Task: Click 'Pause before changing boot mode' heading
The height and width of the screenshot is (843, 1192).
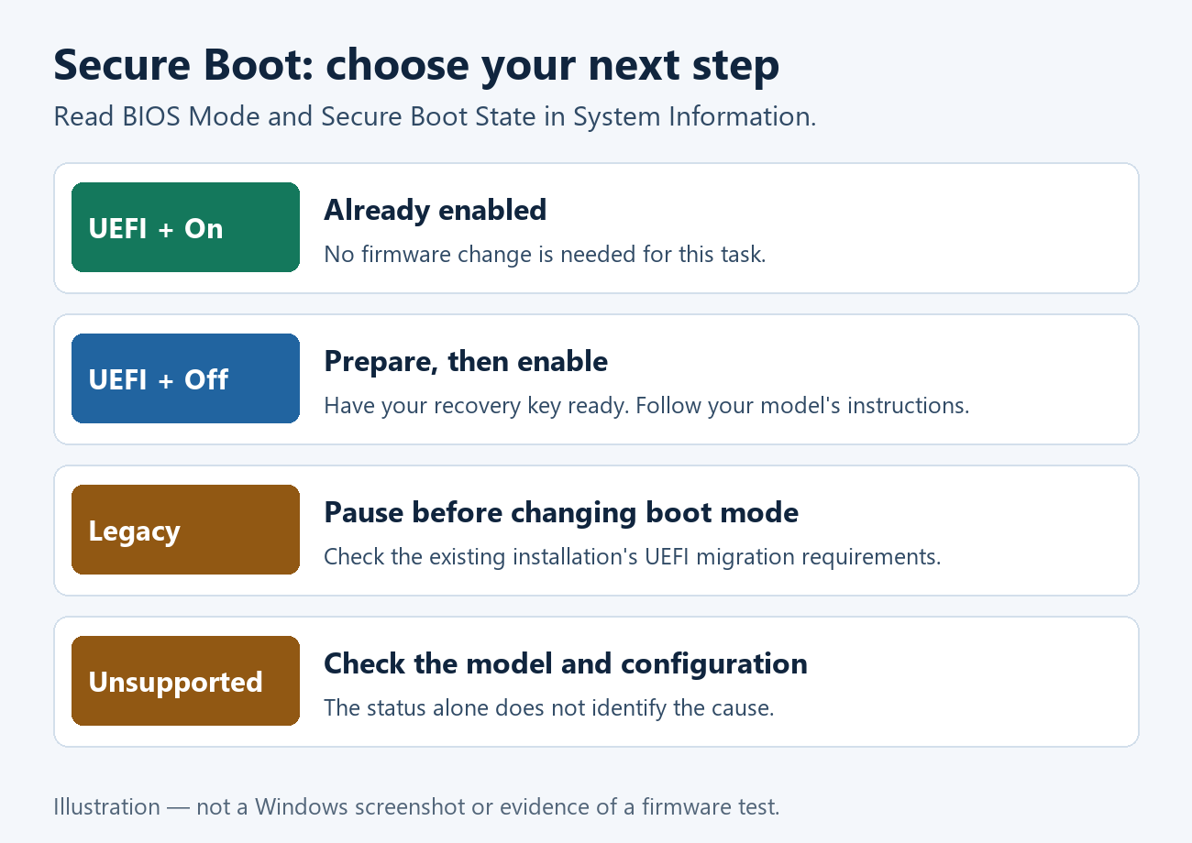Action: 561,512
